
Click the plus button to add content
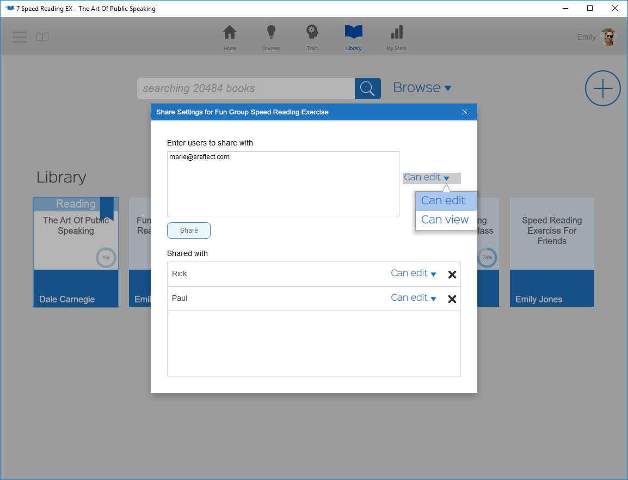pyautogui.click(x=602, y=88)
